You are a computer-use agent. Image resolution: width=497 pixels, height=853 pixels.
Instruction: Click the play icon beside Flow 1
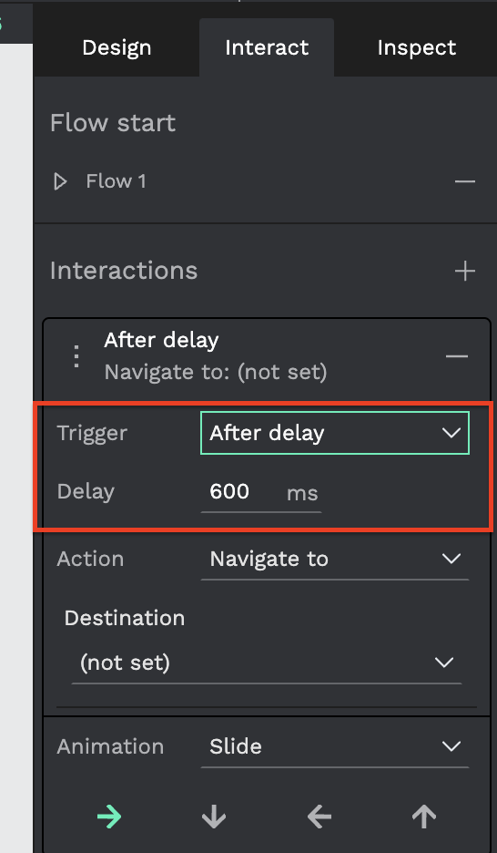(60, 181)
